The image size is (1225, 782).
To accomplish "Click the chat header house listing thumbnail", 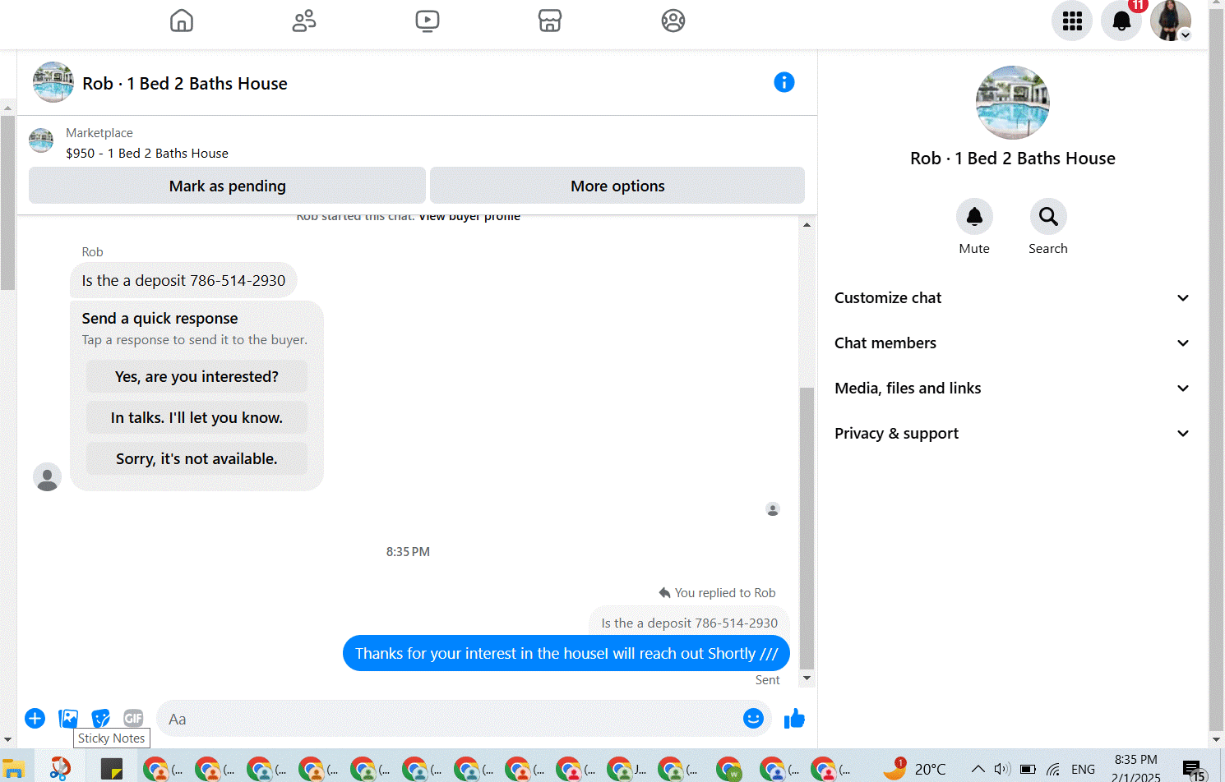I will 53,82.
